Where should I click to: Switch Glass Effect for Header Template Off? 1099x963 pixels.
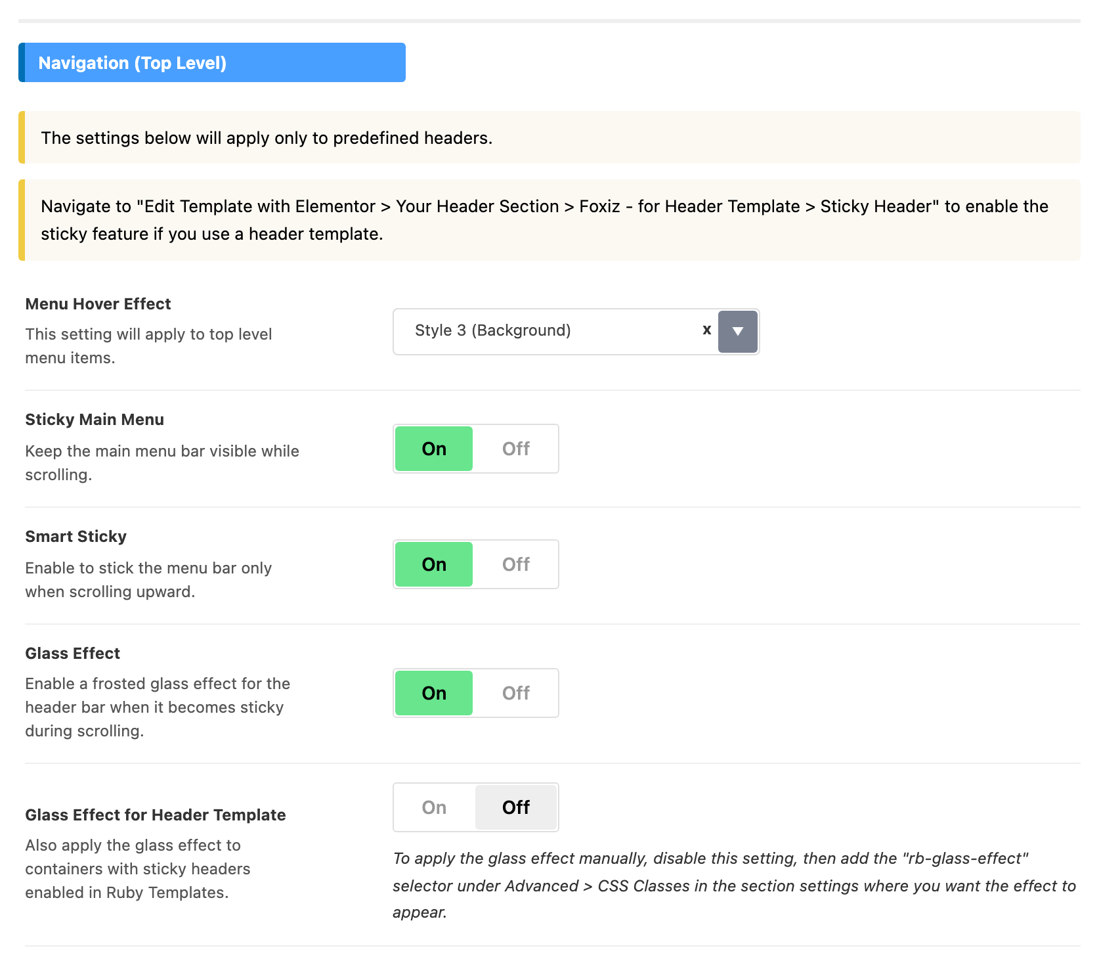(516, 807)
